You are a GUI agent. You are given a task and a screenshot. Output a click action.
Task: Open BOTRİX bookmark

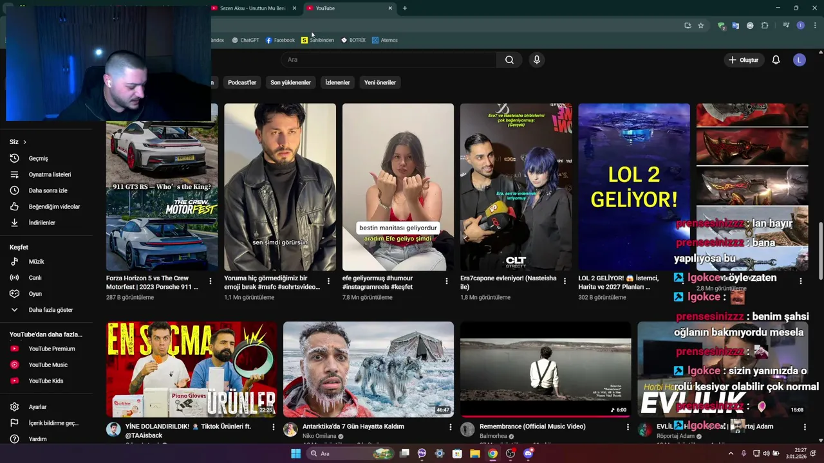(x=353, y=40)
